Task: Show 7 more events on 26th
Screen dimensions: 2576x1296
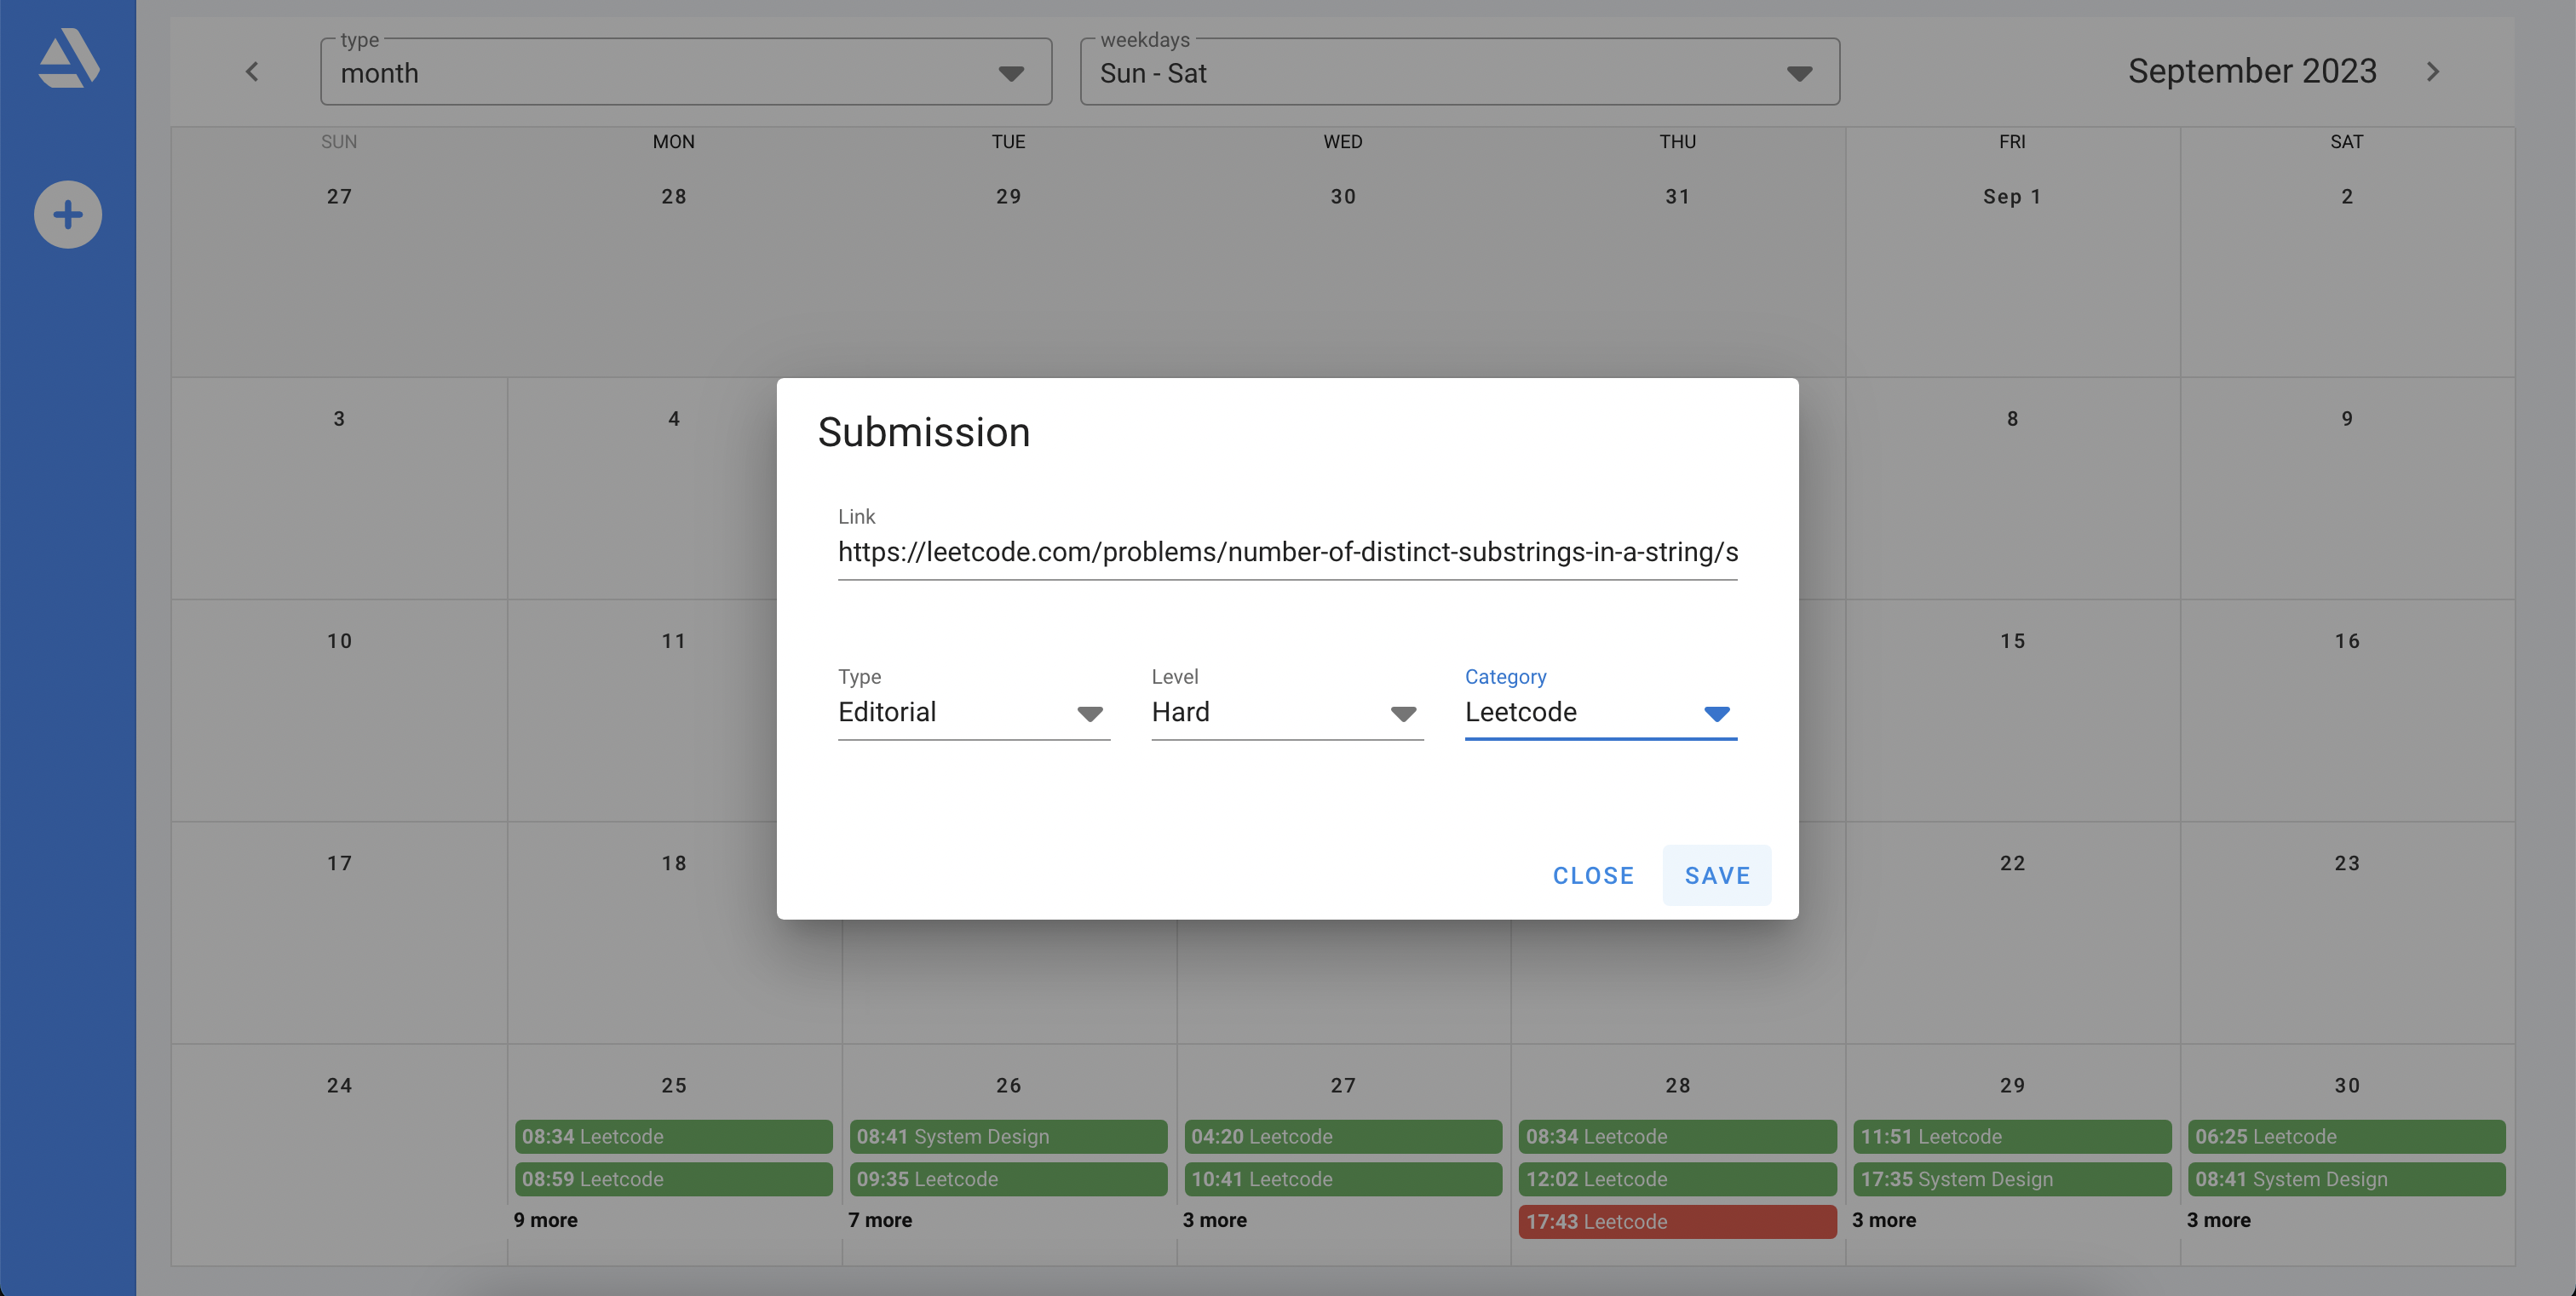Action: pos(880,1220)
